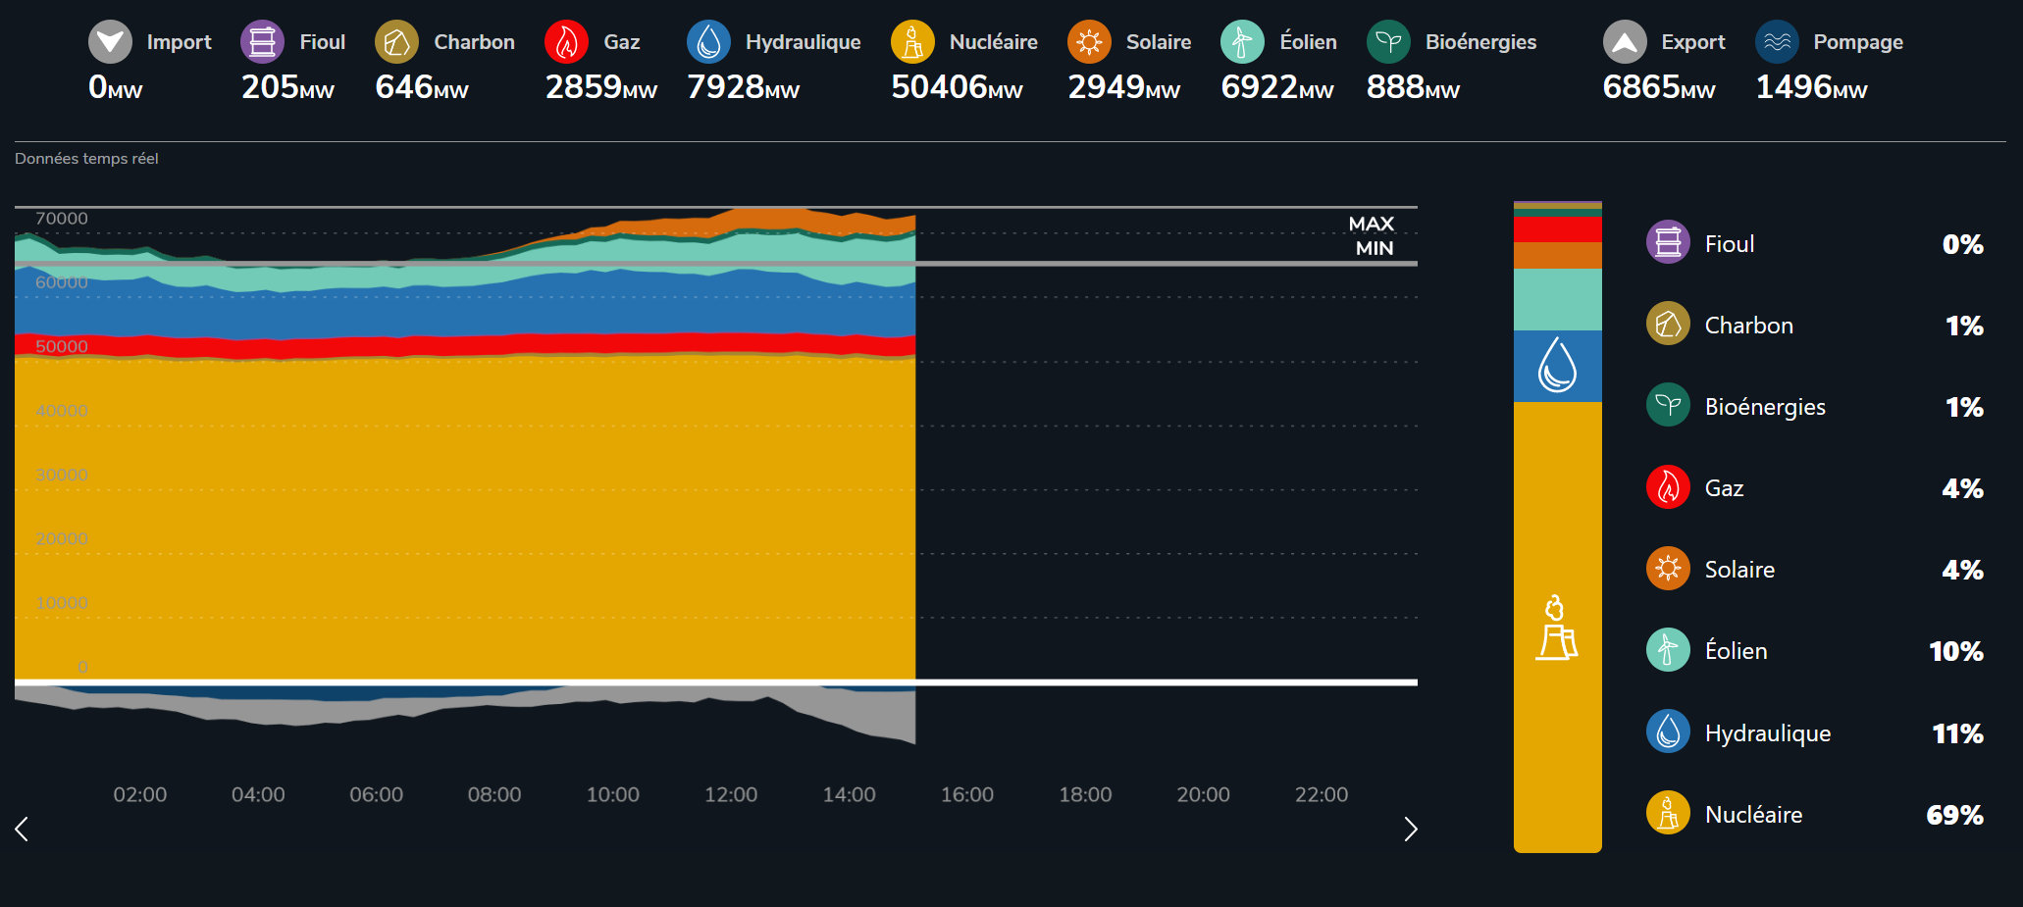Click the Pompage waves icon in top bar
Image resolution: width=2023 pixels, height=907 pixels.
(x=1777, y=42)
